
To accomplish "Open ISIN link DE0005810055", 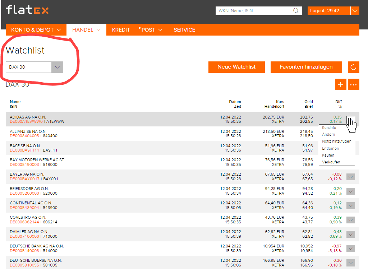I will pos(24,265).
